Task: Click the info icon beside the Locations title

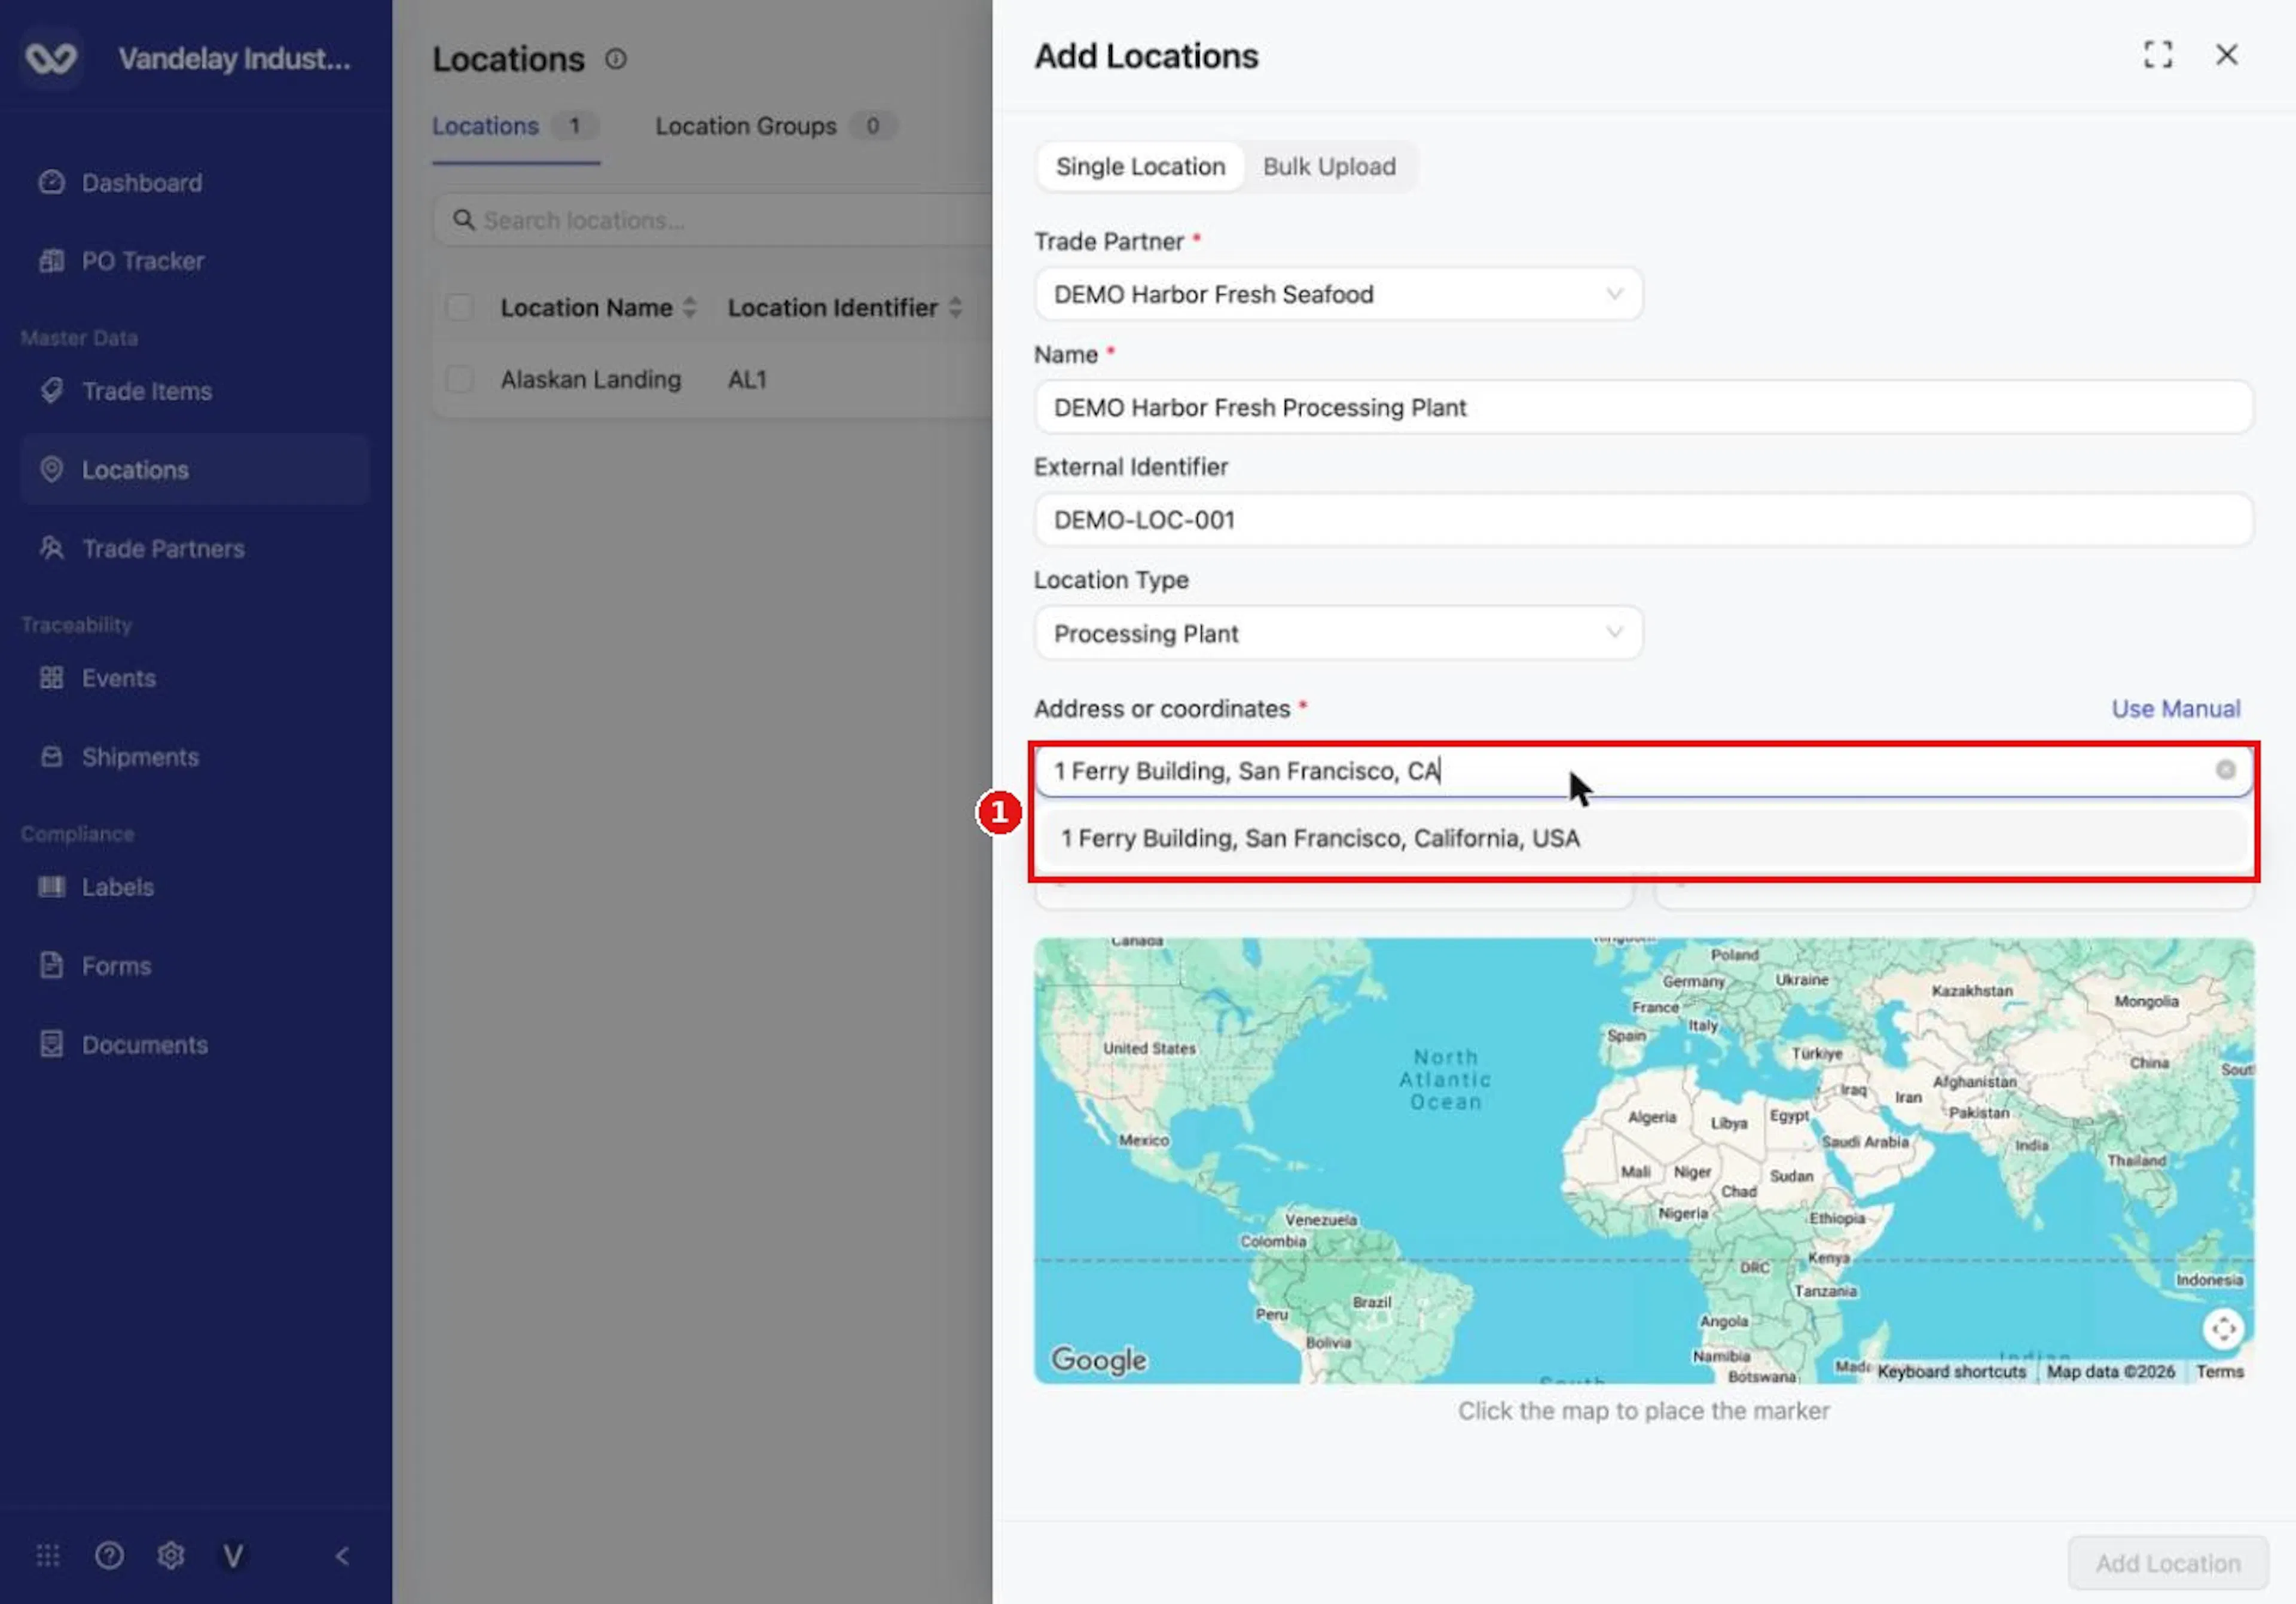Action: 616,59
